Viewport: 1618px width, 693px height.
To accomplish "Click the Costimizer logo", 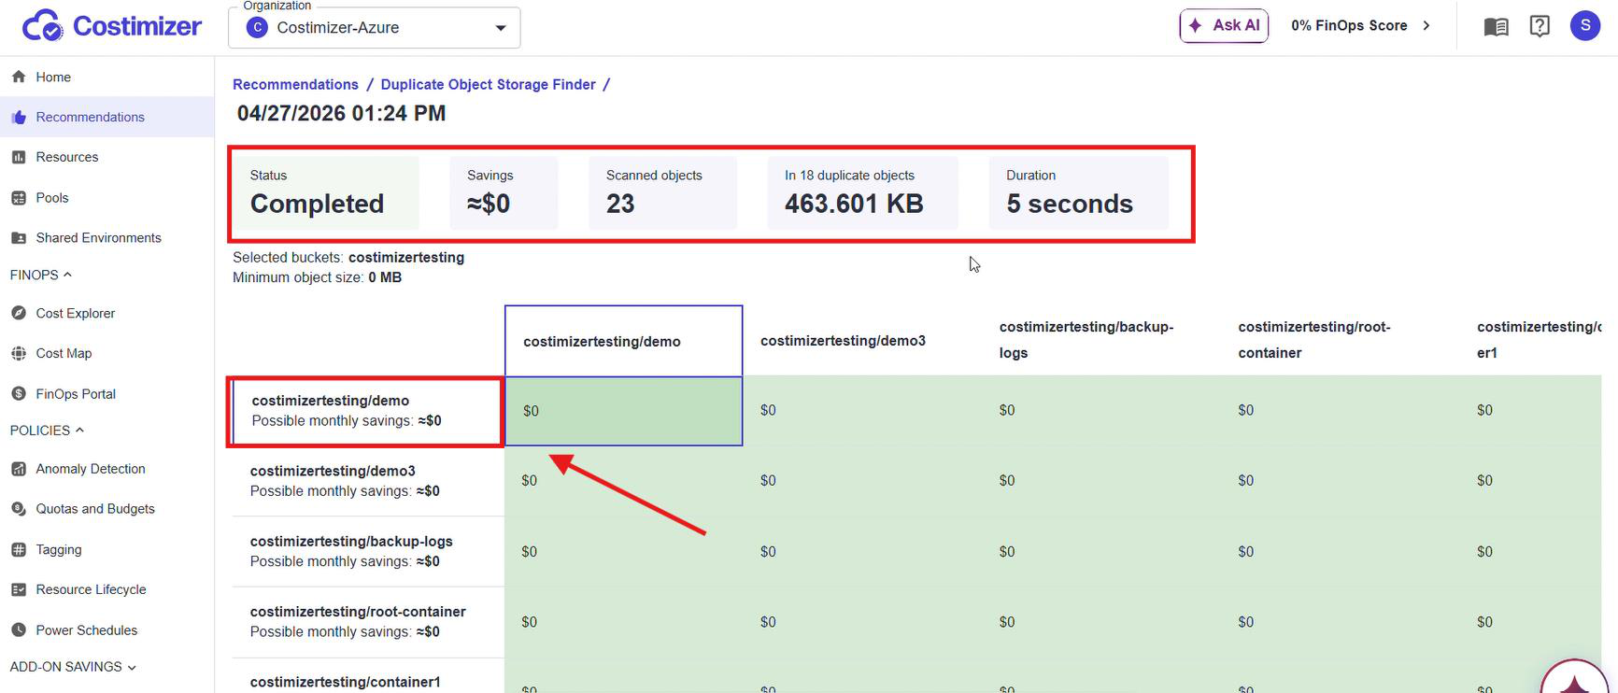I will pos(111,26).
